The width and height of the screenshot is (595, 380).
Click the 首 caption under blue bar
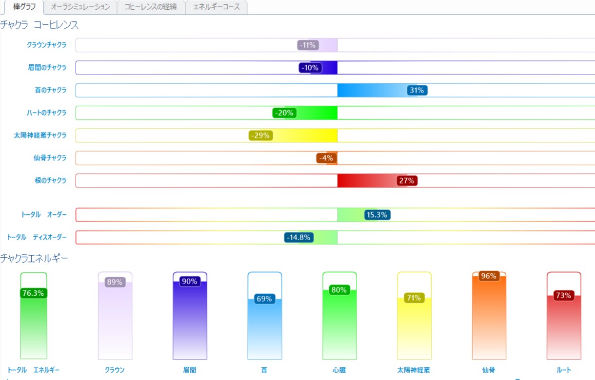(x=264, y=370)
